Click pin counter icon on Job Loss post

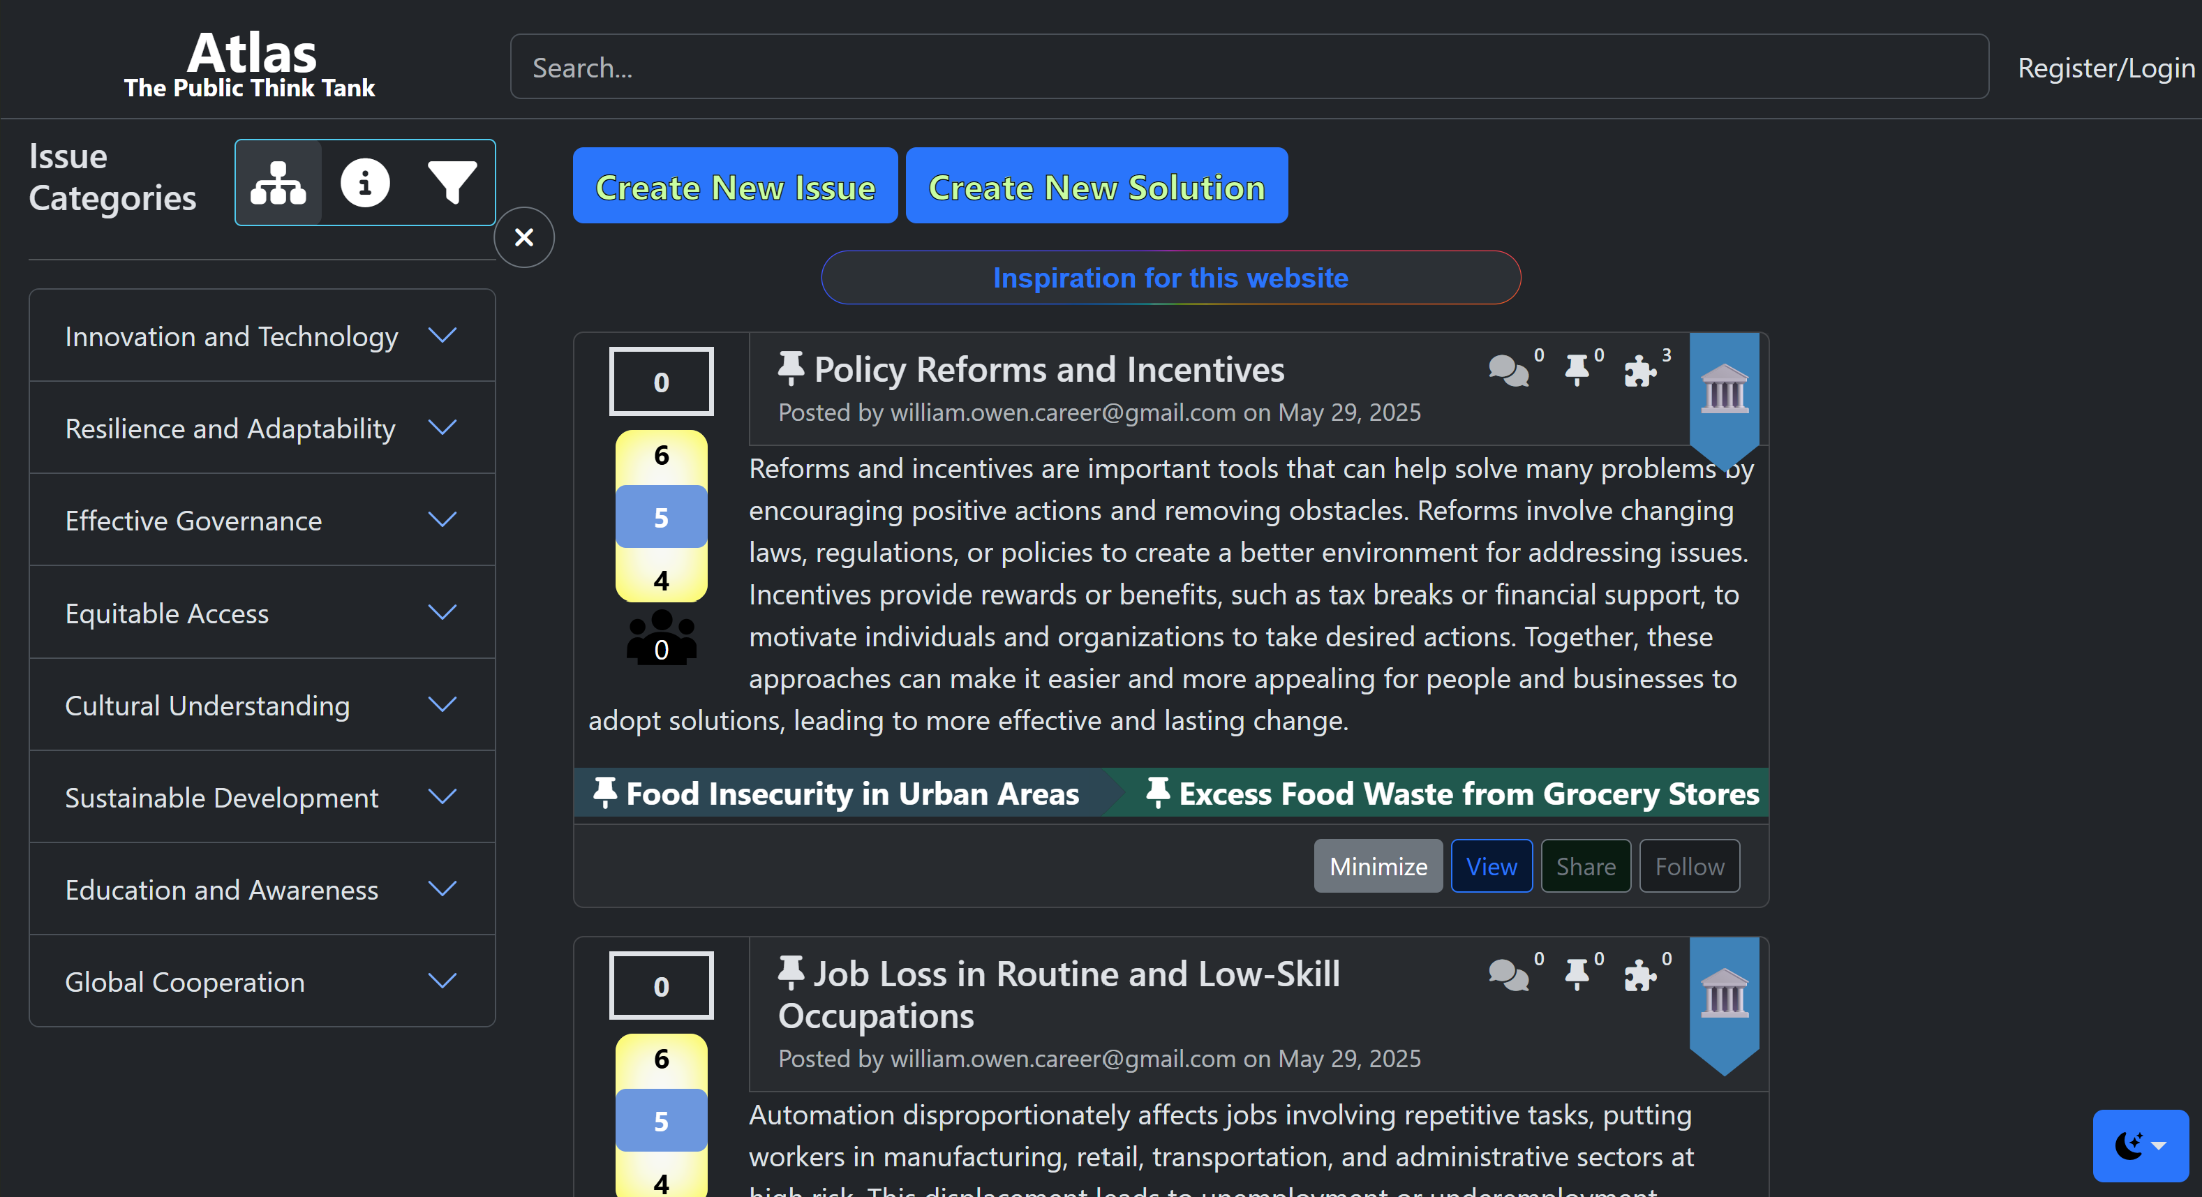[1577, 974]
